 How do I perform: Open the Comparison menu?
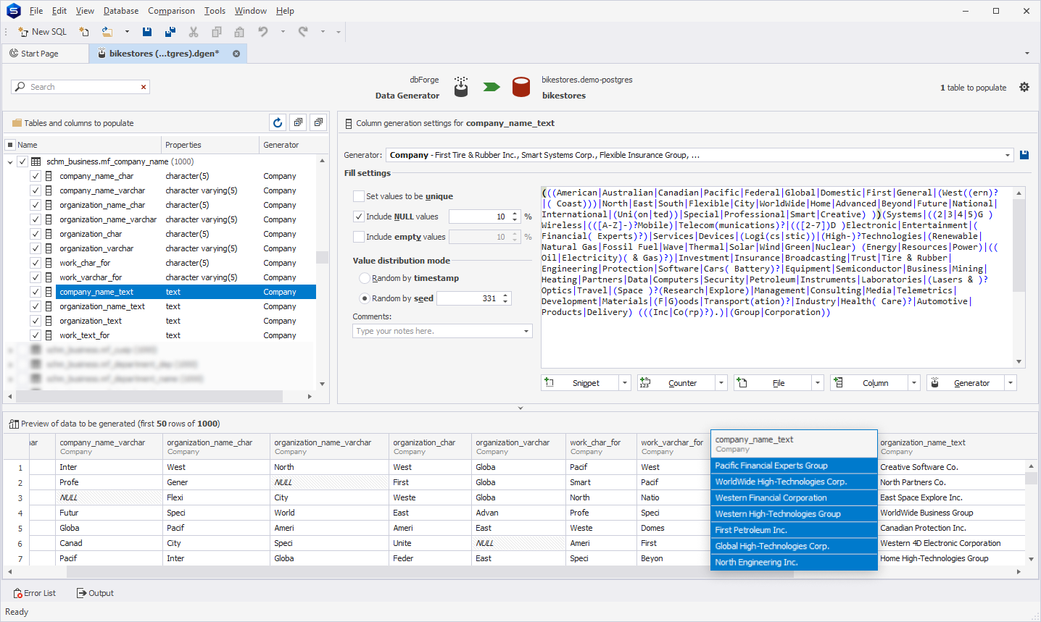(x=171, y=11)
